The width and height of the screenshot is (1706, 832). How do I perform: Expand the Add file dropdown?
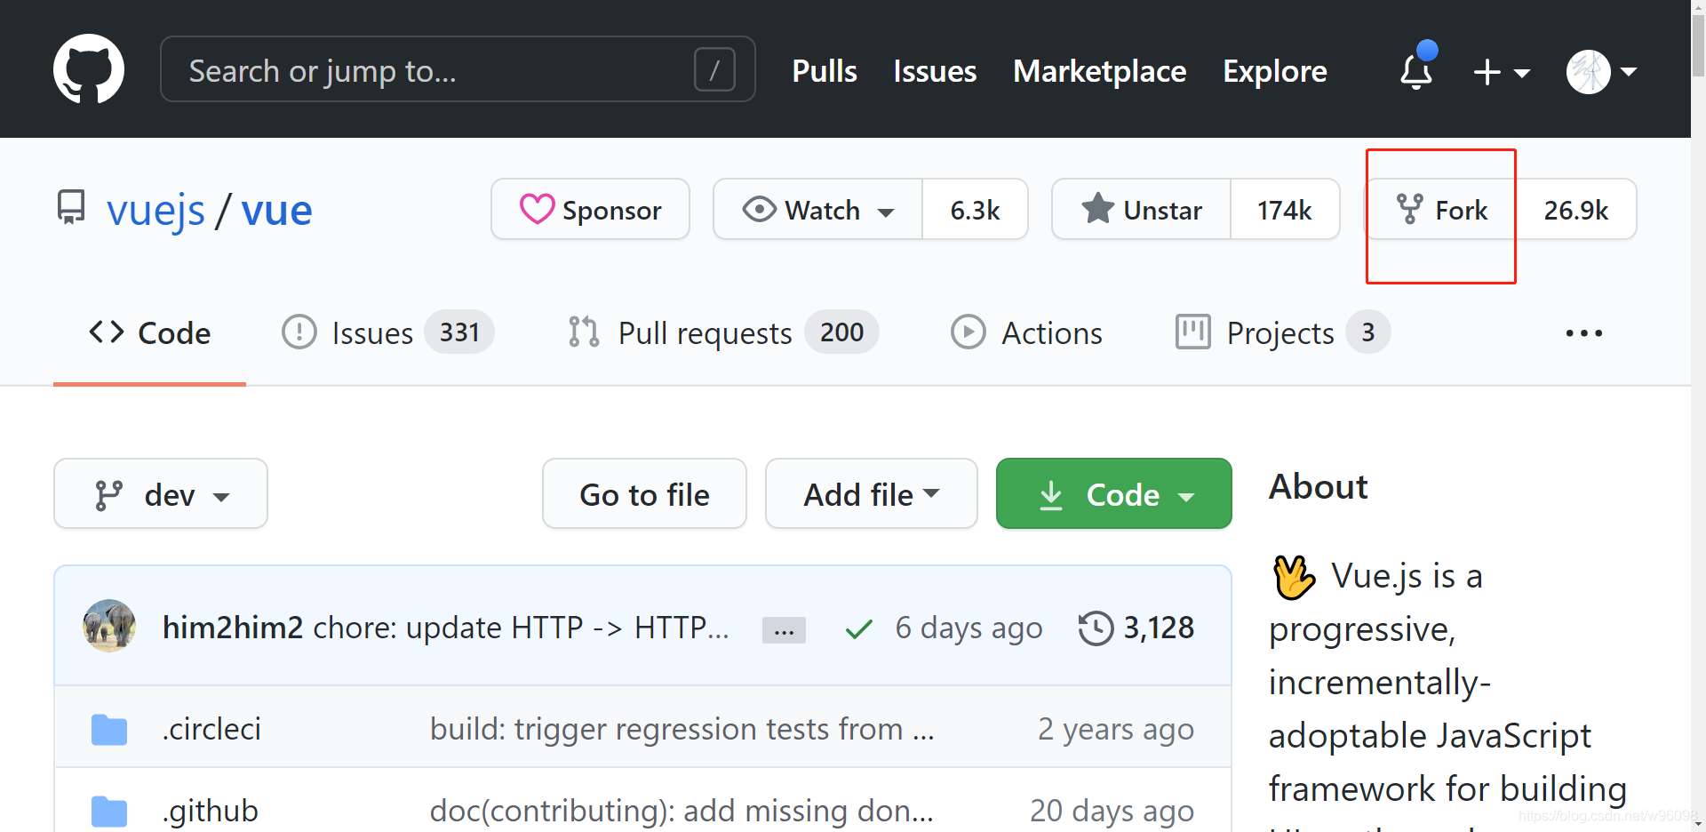pyautogui.click(x=872, y=493)
